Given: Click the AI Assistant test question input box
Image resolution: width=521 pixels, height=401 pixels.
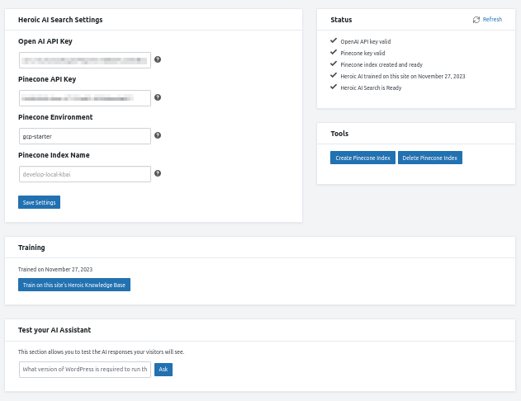Looking at the screenshot, I should [x=84, y=370].
